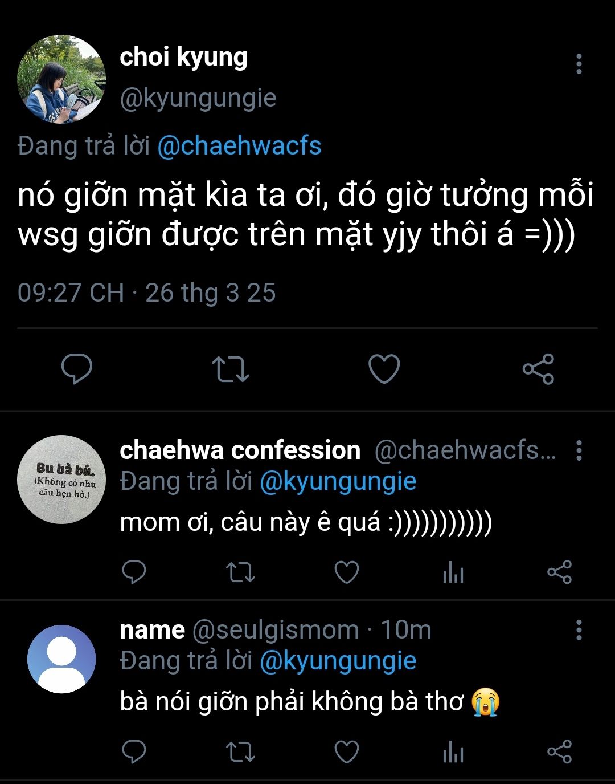This screenshot has width=615, height=784.
Task: Reply to the comment from @seulgismom
Action: (x=134, y=752)
